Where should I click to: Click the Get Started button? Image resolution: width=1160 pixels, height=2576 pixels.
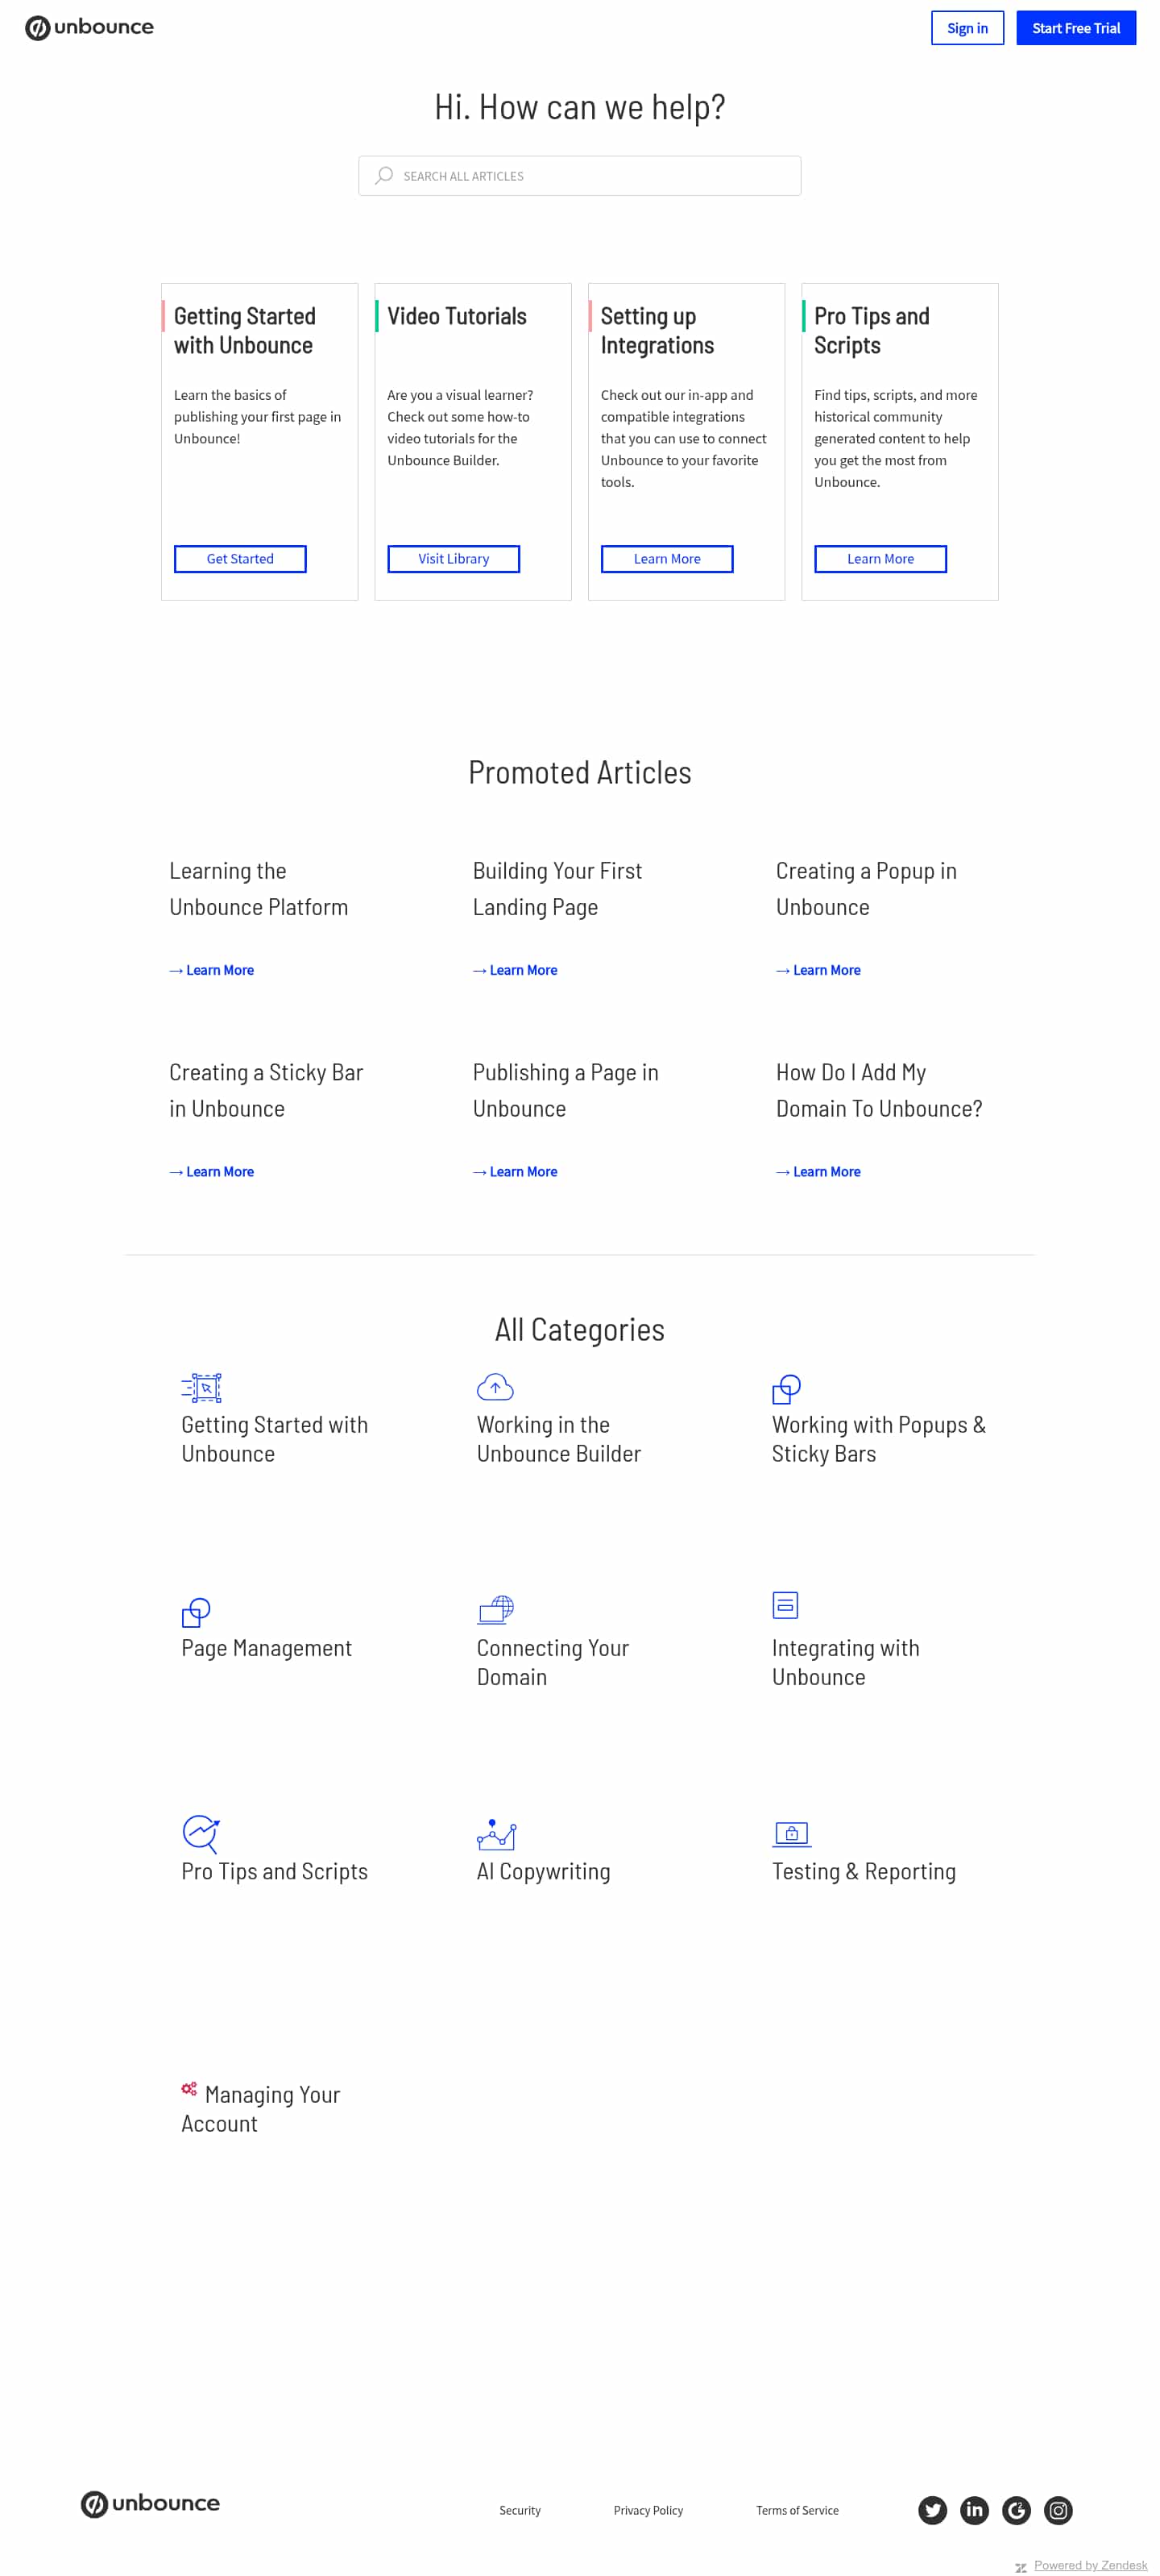point(240,559)
